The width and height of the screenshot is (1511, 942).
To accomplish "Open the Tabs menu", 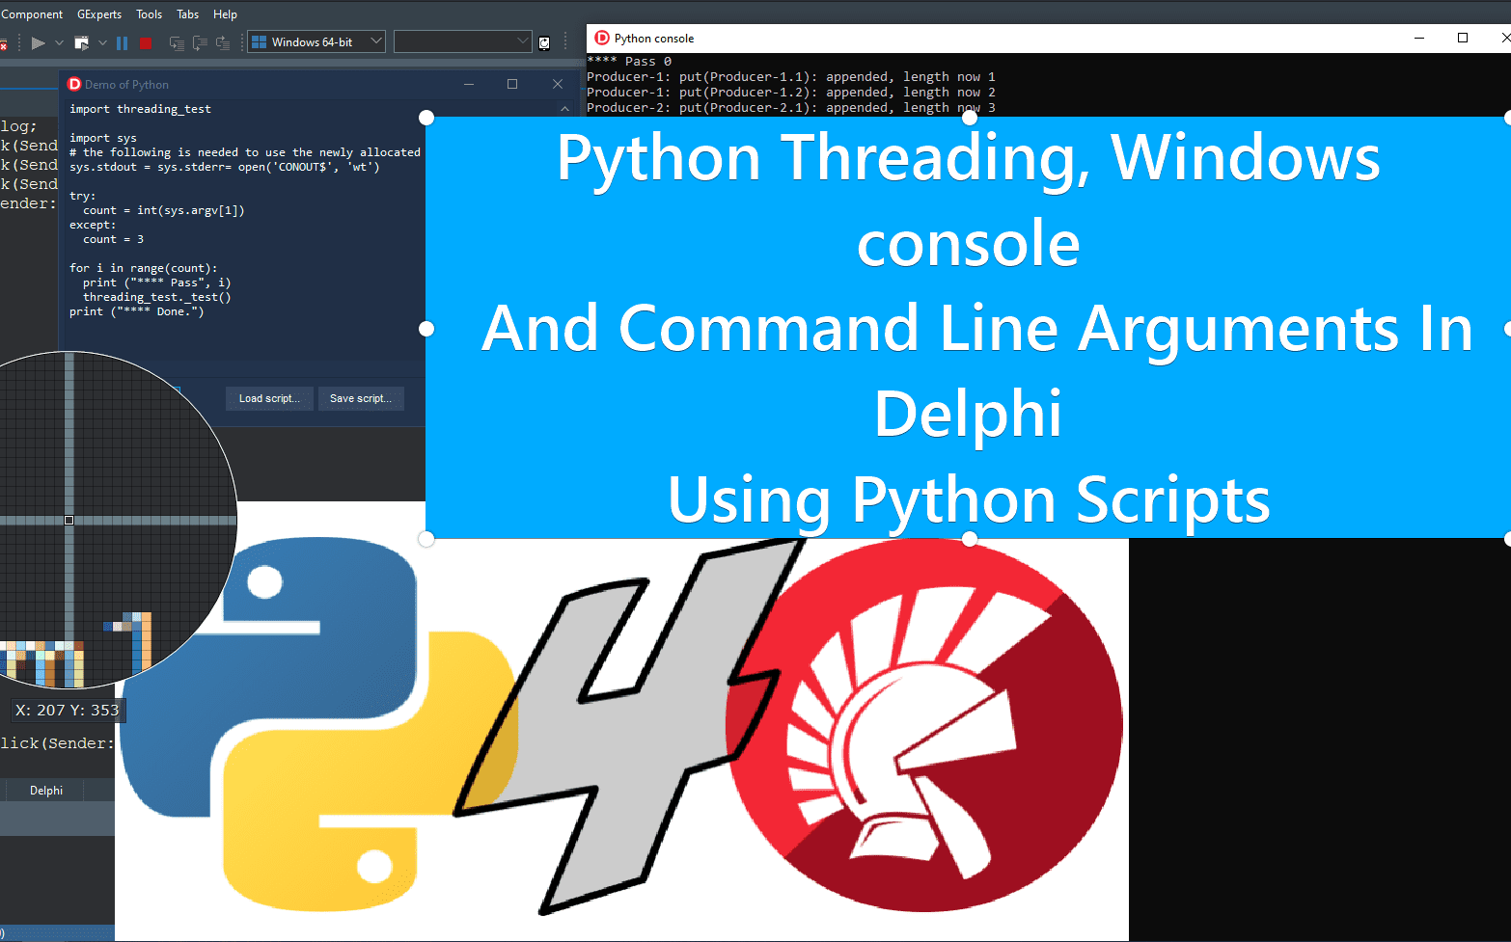I will click(x=187, y=14).
